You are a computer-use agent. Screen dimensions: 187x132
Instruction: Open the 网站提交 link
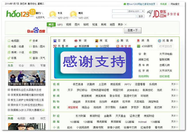175,4
